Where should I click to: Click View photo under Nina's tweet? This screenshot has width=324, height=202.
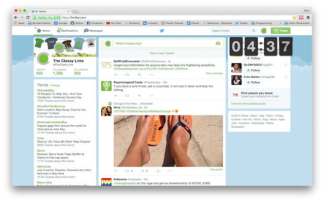[x=216, y=170]
